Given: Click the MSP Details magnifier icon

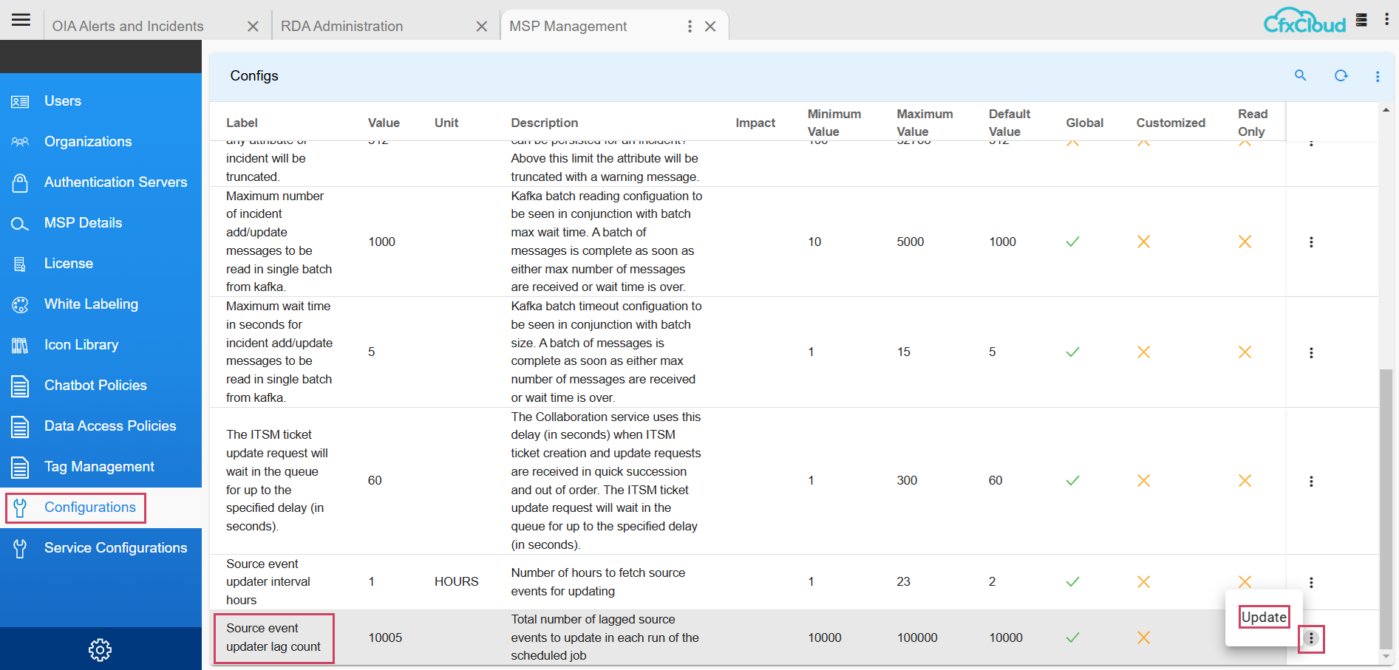Looking at the screenshot, I should (x=21, y=222).
